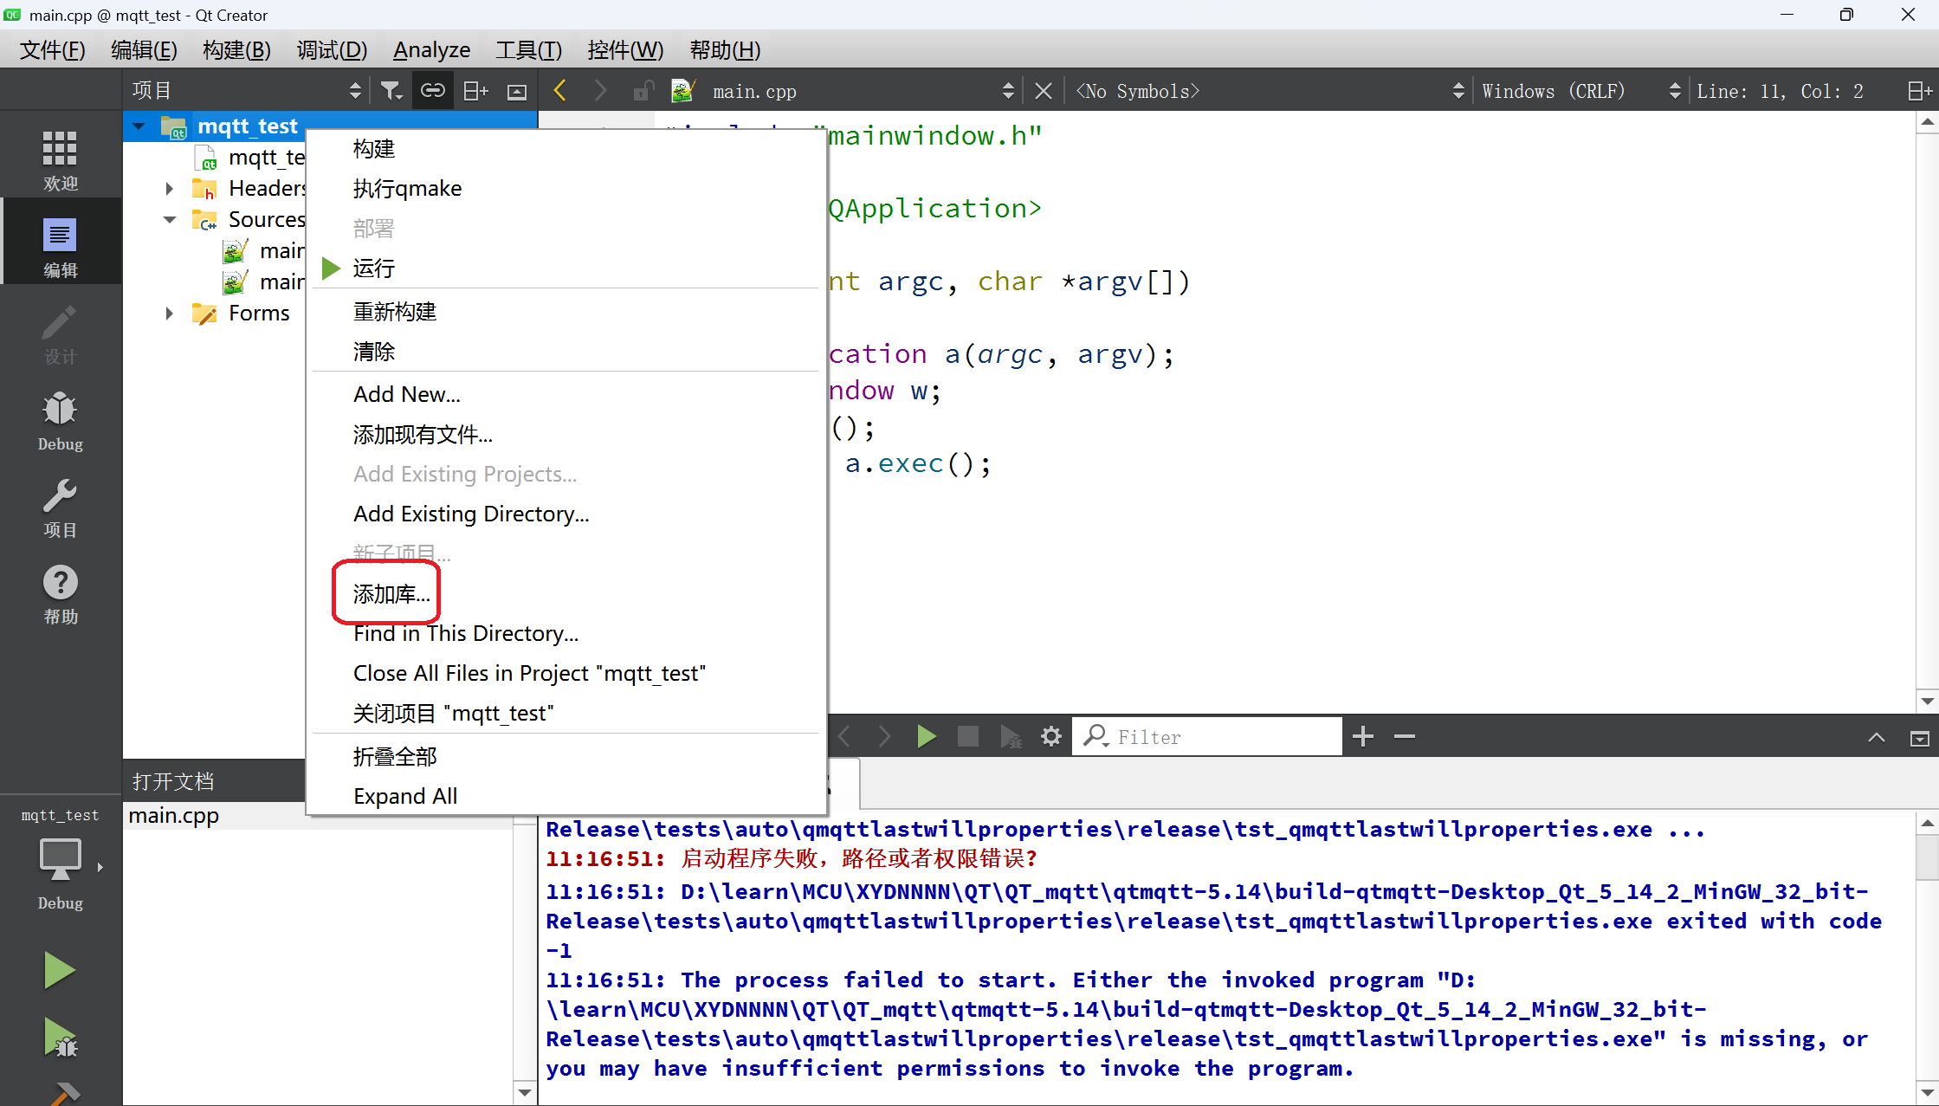Close the project sidebar panel icon
Screen dimensions: 1939x1106
[x=517, y=91]
